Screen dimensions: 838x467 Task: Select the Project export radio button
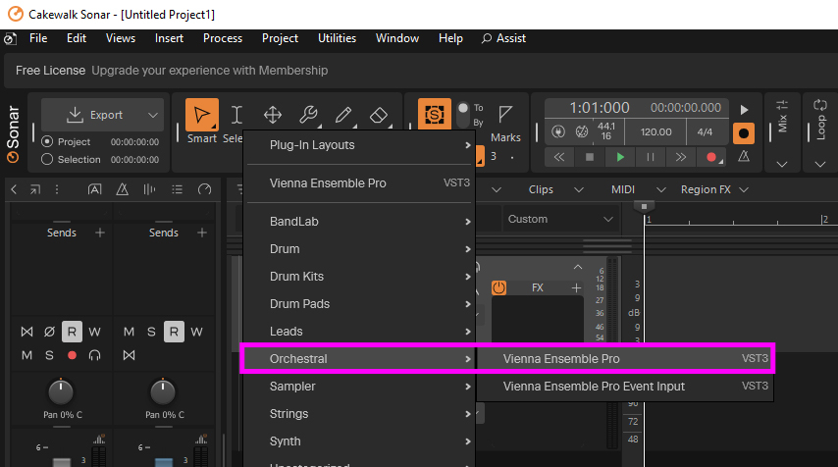click(47, 141)
